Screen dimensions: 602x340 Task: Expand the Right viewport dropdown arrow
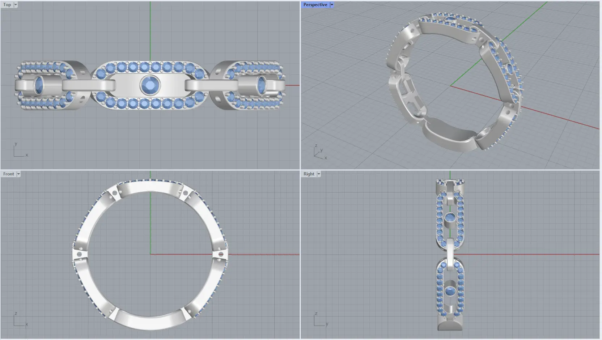[319, 174]
